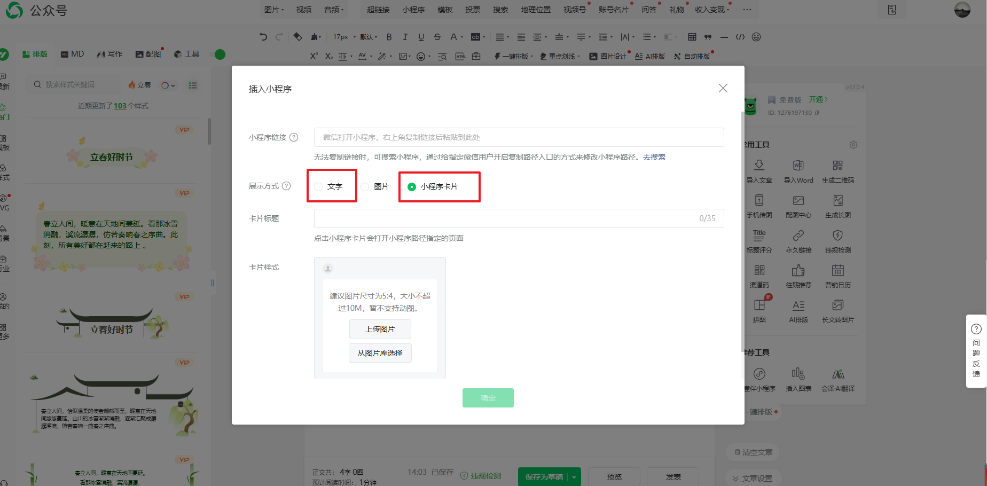Switch to the MD tab

pos(73,54)
